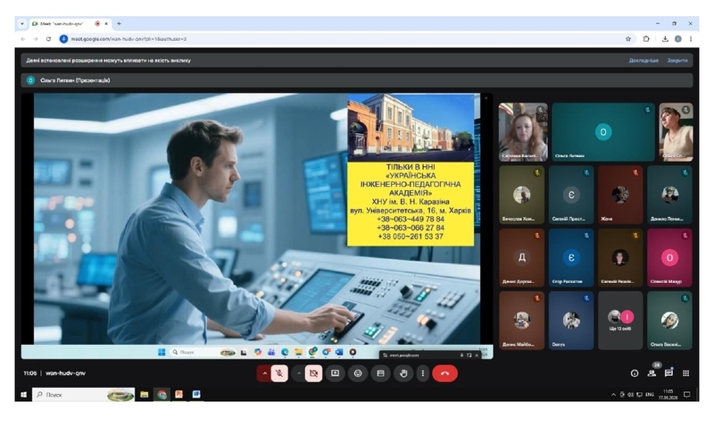The image size is (714, 443).
Task: Open a new browser tab
Action: 119,23
